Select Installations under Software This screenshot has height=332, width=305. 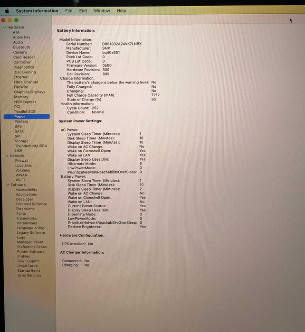27,223
